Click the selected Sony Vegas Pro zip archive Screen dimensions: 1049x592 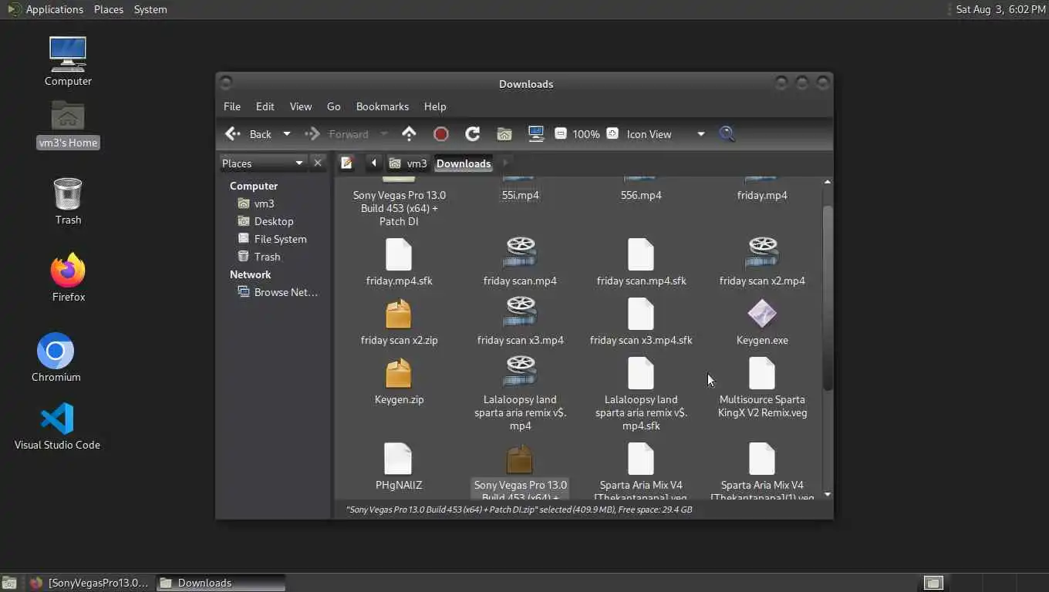[x=520, y=459]
